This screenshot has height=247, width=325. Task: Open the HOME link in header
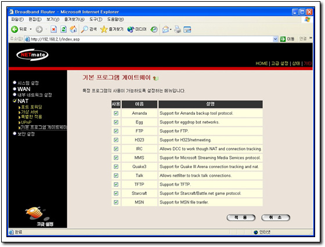point(262,64)
